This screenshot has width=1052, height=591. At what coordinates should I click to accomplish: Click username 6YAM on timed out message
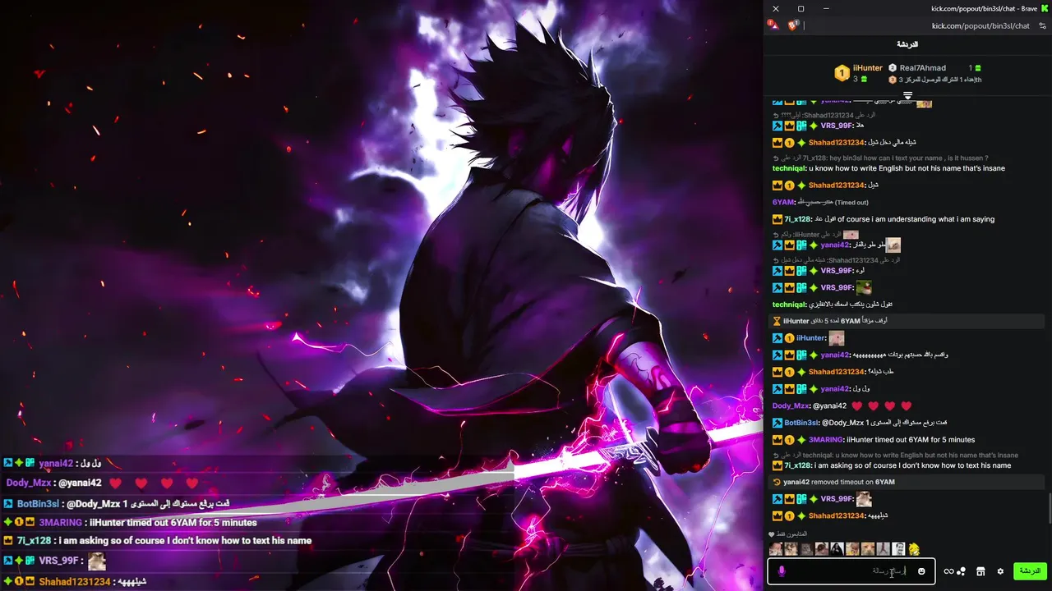783,202
